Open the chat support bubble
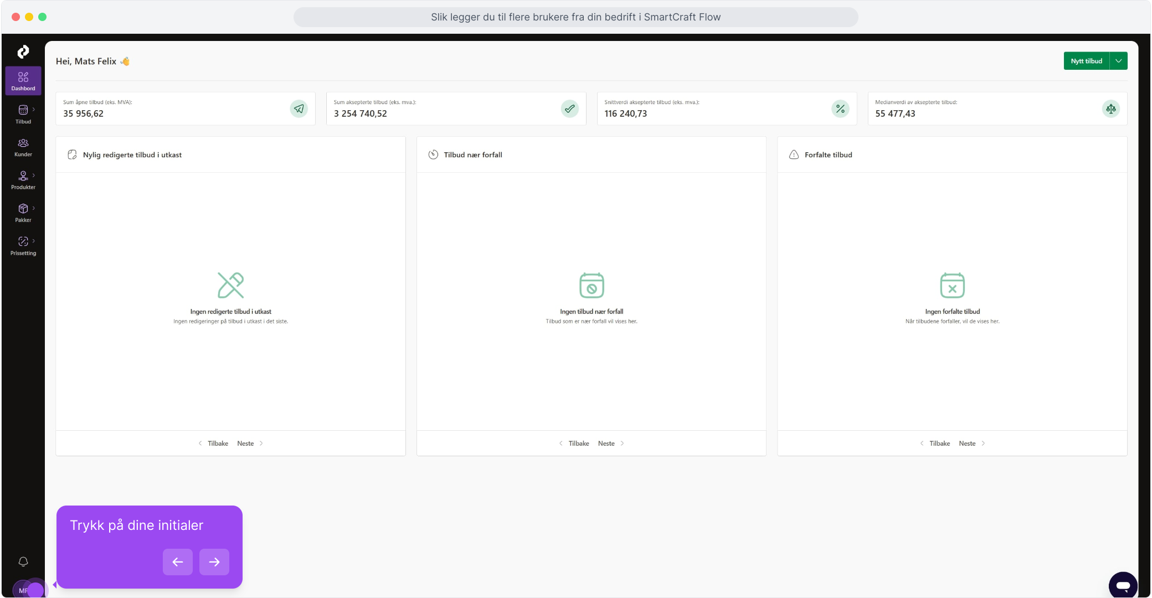The image size is (1152, 598). click(1123, 585)
